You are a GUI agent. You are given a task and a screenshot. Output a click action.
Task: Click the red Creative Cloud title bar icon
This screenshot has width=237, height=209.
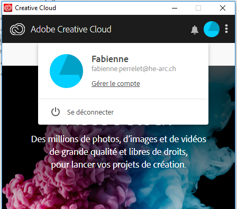[8, 8]
